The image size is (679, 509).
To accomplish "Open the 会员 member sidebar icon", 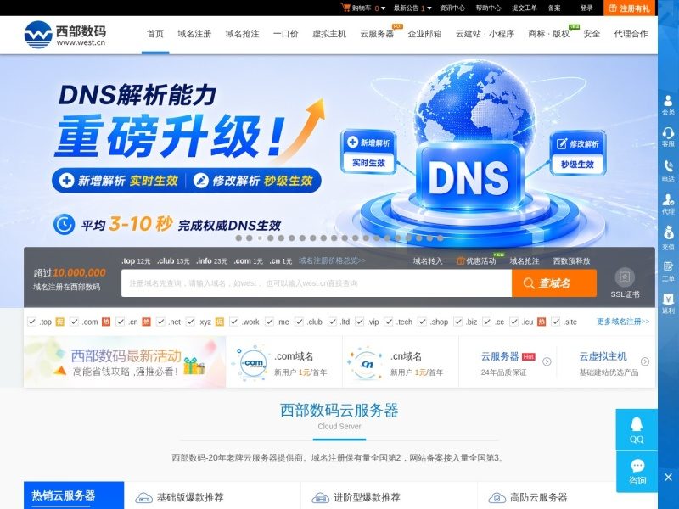I will point(668,104).
